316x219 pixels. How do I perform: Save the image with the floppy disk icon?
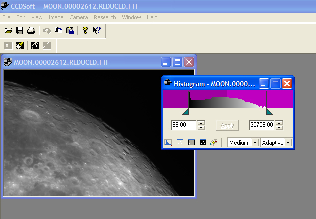20,30
